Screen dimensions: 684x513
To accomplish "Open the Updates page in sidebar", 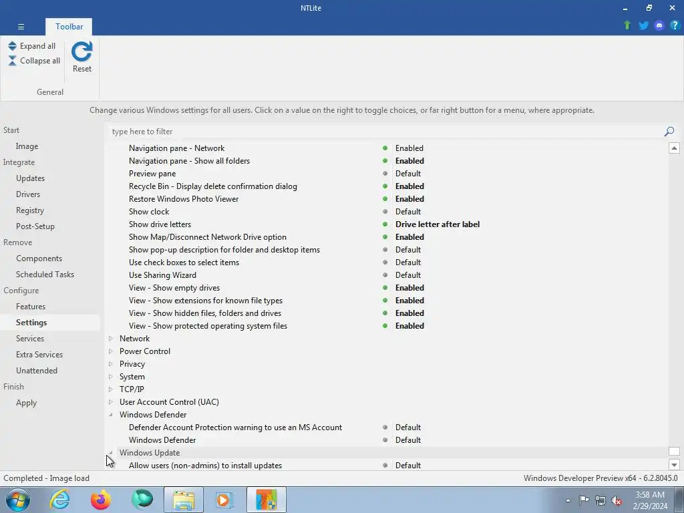I will [x=30, y=178].
